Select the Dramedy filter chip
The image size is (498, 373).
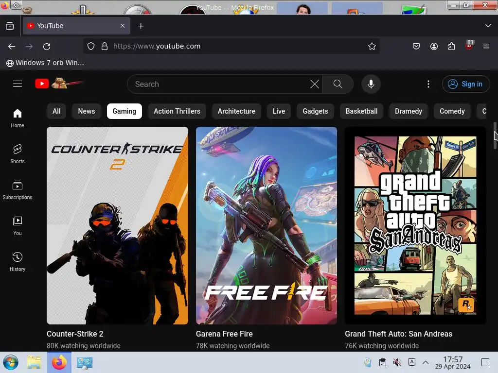pos(409,111)
